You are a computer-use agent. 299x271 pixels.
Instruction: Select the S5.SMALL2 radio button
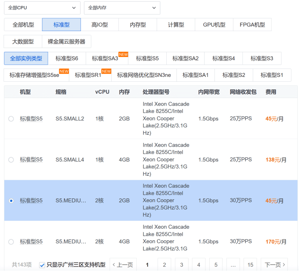click(x=11, y=119)
